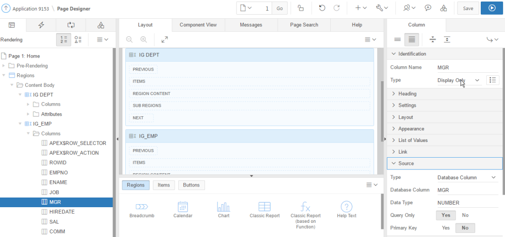Switch to the Page Shared Components tab
505x237 pixels.
point(101,25)
